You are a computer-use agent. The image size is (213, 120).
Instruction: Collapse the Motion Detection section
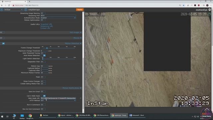(x=73, y=43)
